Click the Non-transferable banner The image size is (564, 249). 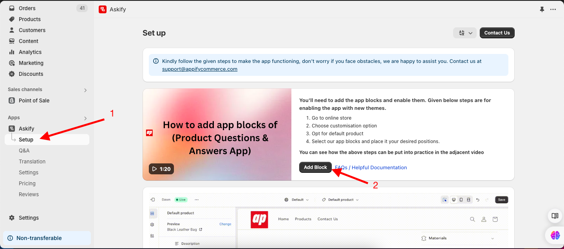pos(47,238)
